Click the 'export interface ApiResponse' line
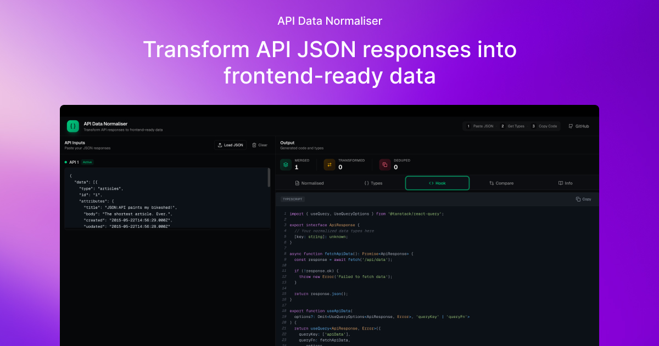Screen dimensions: 659x346 pos(325,225)
